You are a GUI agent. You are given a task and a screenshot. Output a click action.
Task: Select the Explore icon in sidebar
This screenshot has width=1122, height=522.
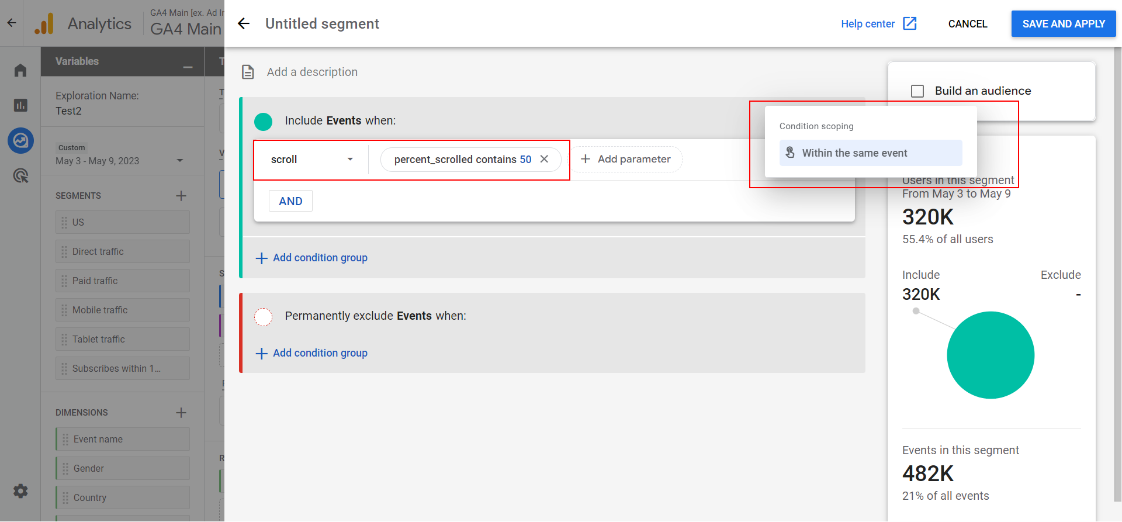[x=20, y=141]
